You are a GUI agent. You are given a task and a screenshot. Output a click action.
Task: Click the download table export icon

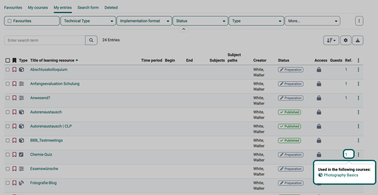tap(358, 40)
